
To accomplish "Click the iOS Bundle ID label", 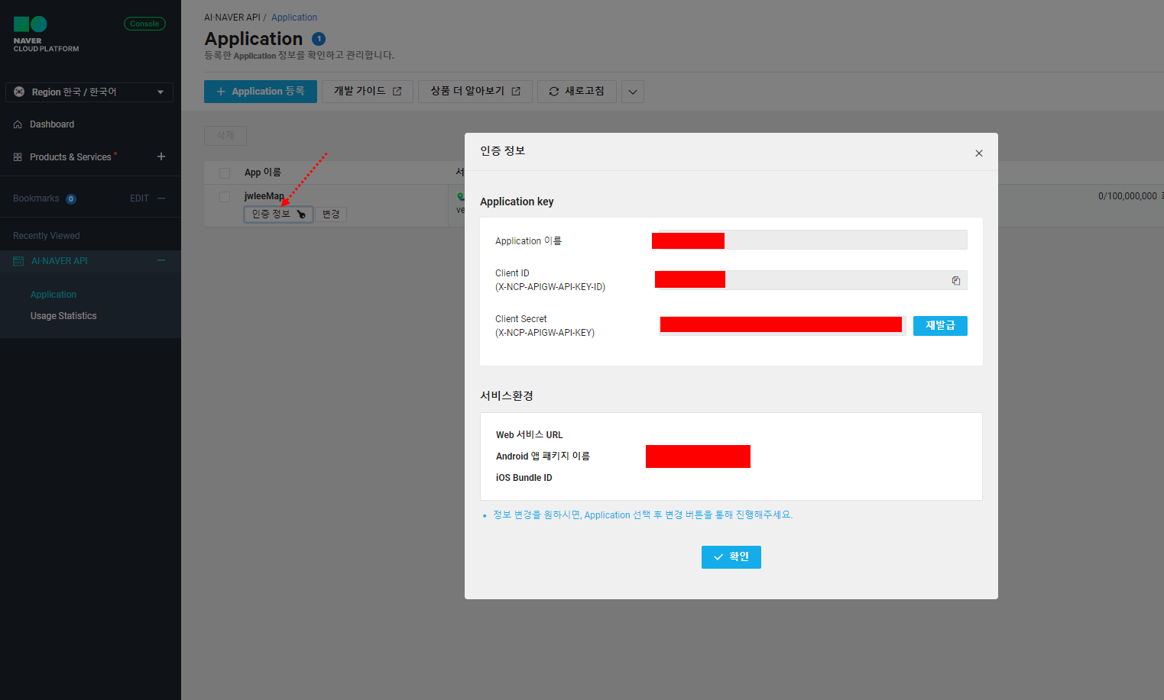I will 524,478.
